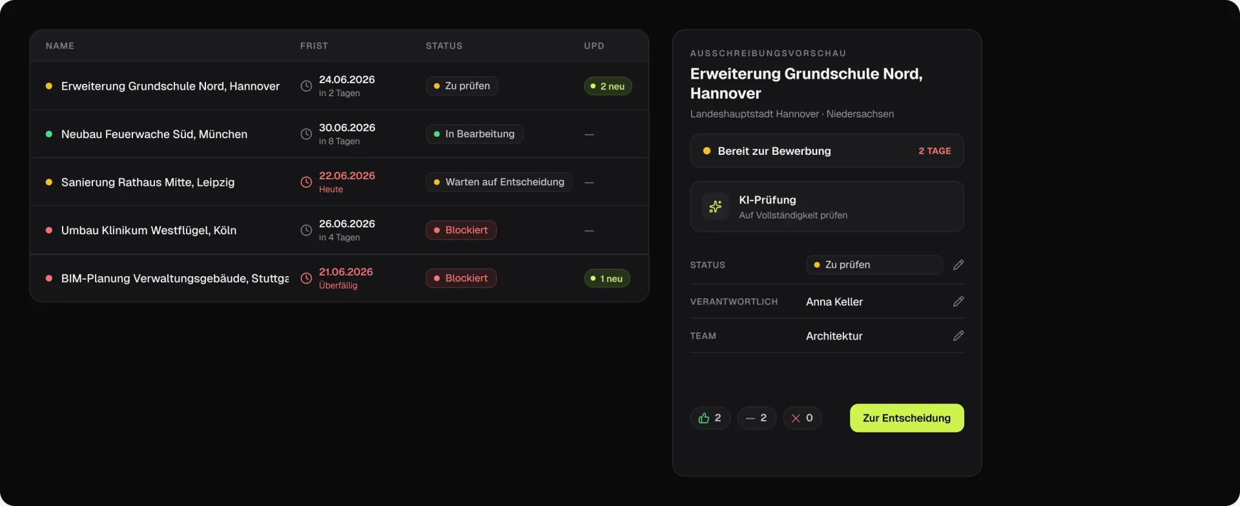This screenshot has width=1240, height=506.
Task: Click the Blockiert pill in the Stuttgart row
Action: click(461, 278)
